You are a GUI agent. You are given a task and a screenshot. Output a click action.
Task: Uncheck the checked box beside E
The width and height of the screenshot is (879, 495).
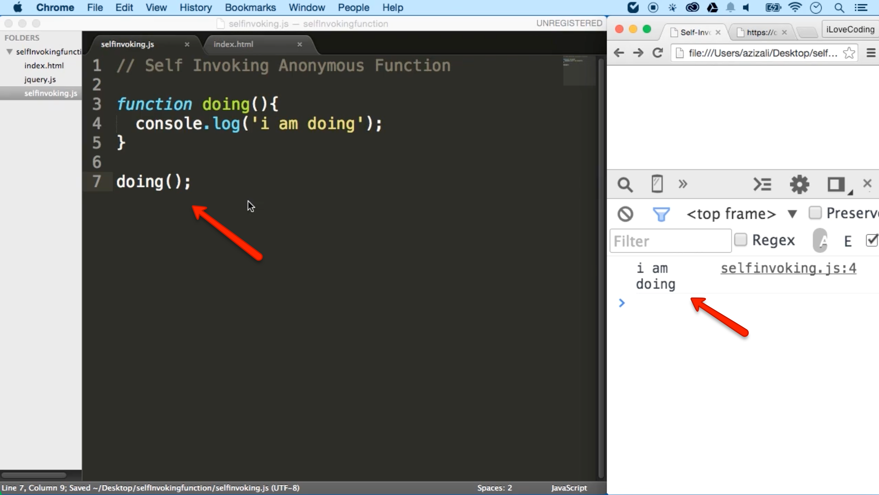pos(872,240)
